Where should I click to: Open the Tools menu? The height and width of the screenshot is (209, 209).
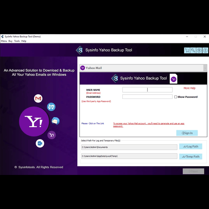[17, 41]
